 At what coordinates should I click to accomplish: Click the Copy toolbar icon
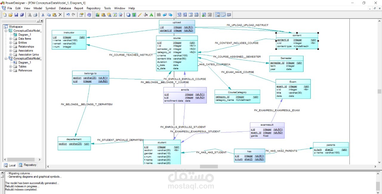(49, 15)
